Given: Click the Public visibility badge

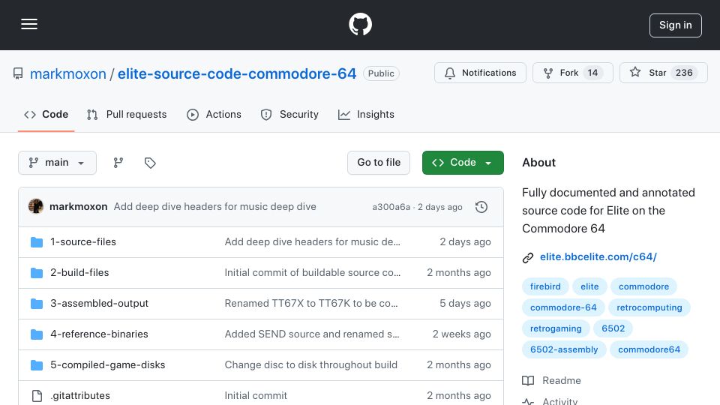Looking at the screenshot, I should click(381, 73).
